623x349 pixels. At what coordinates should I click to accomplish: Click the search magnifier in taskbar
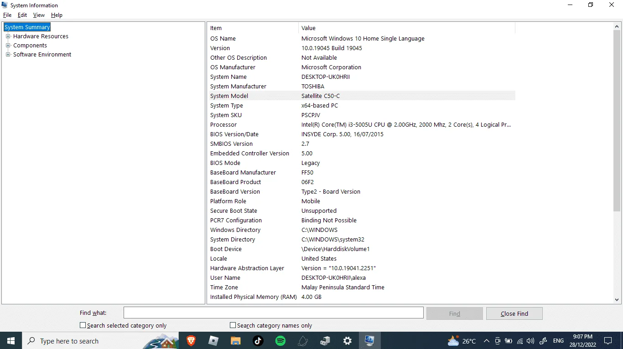coord(31,341)
